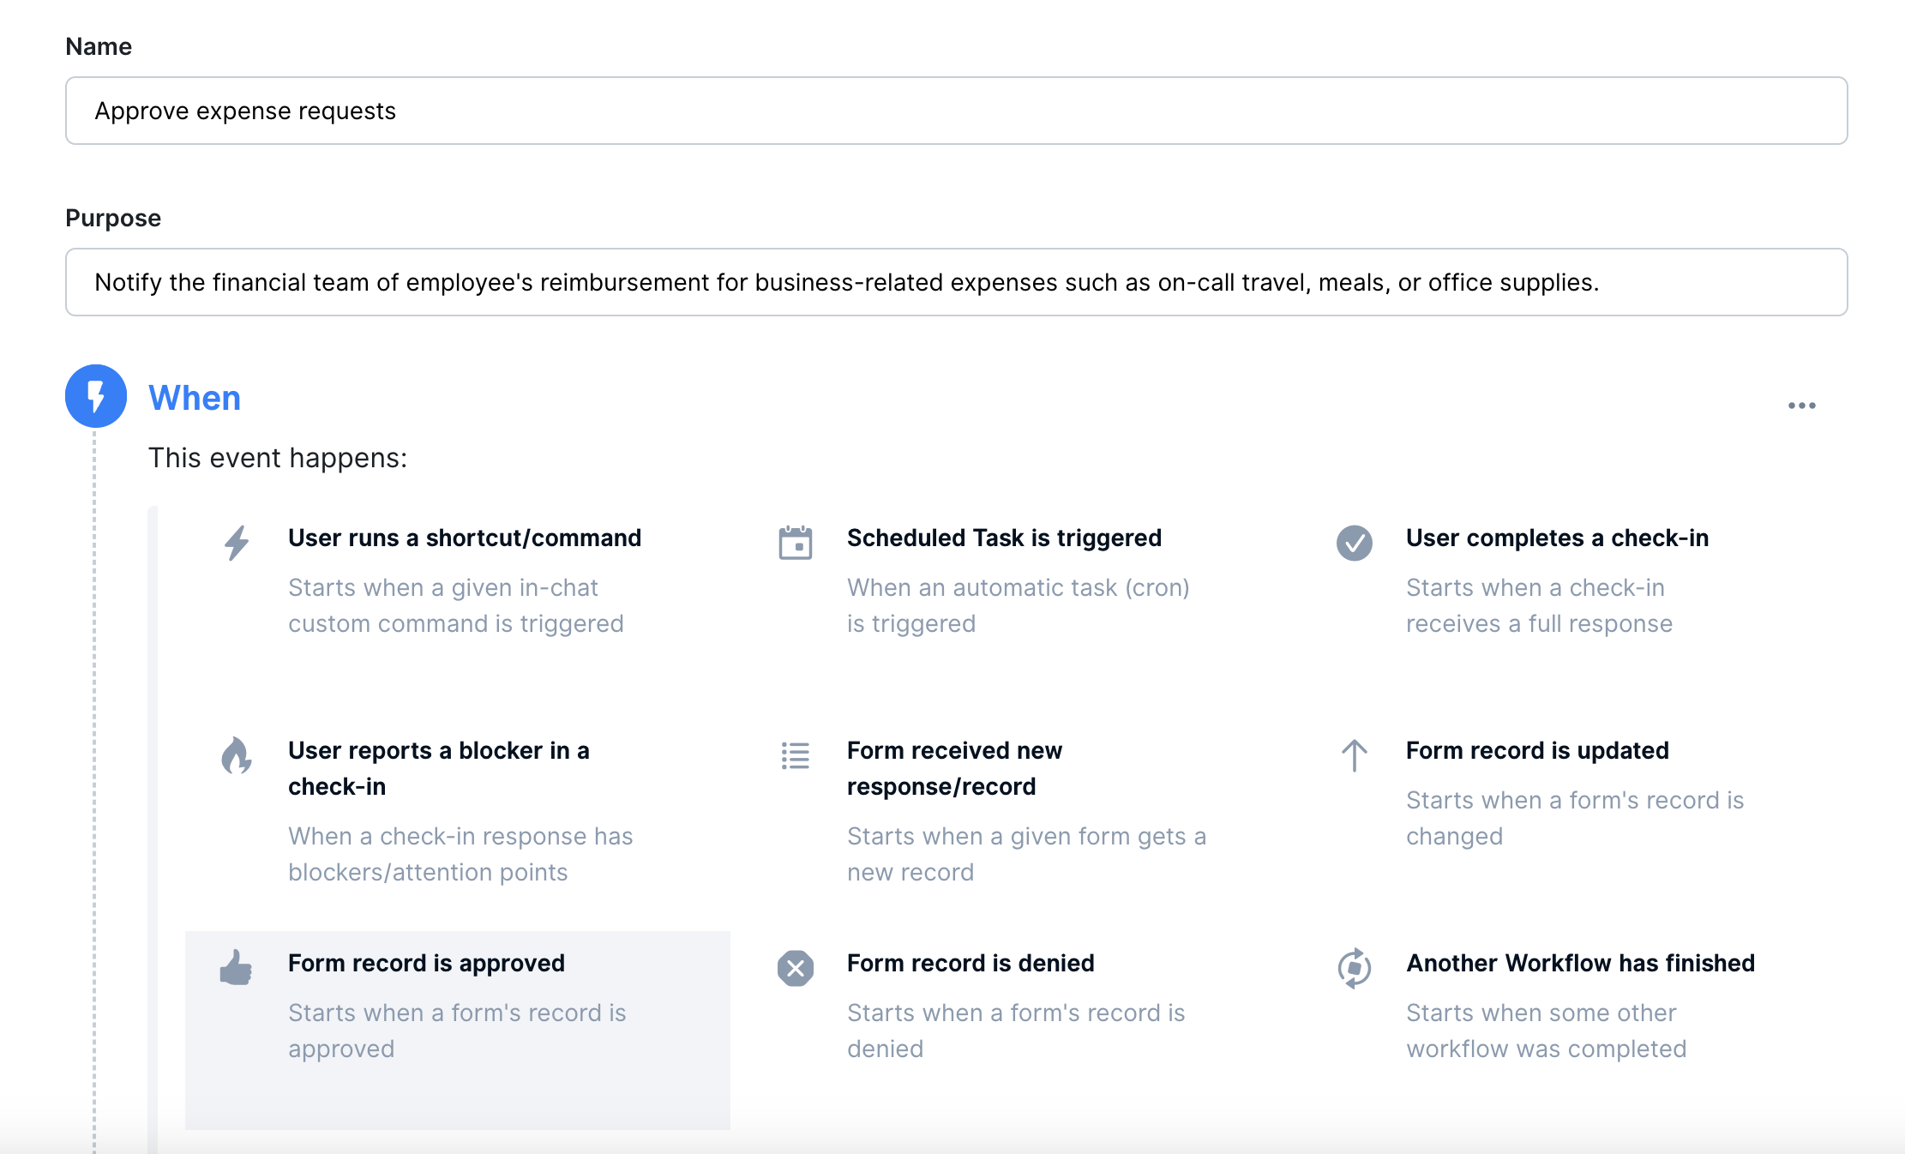Click 'Starts when a form's record is denied' text

1016,1031
